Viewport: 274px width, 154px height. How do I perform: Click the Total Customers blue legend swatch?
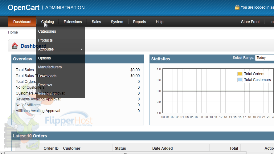[x=240, y=80]
